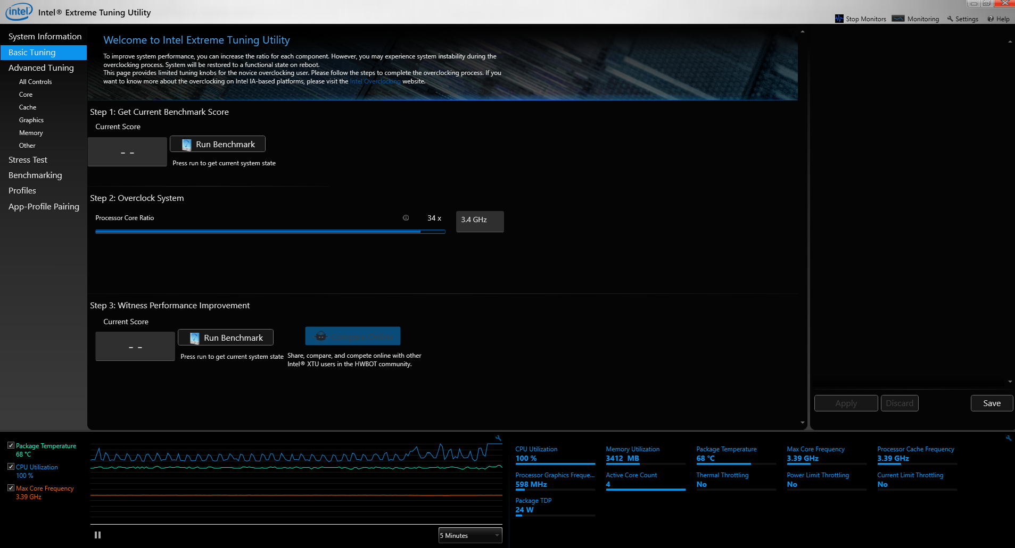
Task: Open App-Profile Pairing section
Action: pos(44,207)
